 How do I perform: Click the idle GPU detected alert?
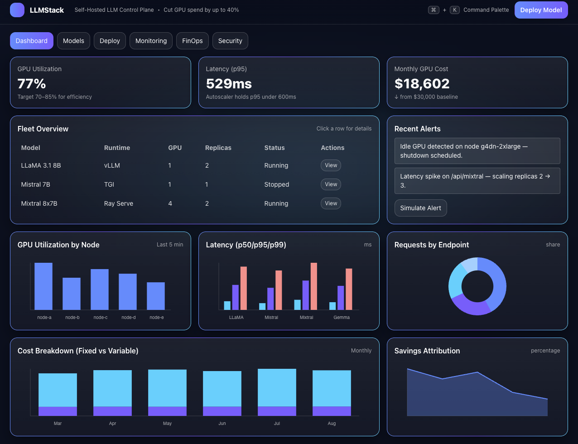(x=477, y=151)
